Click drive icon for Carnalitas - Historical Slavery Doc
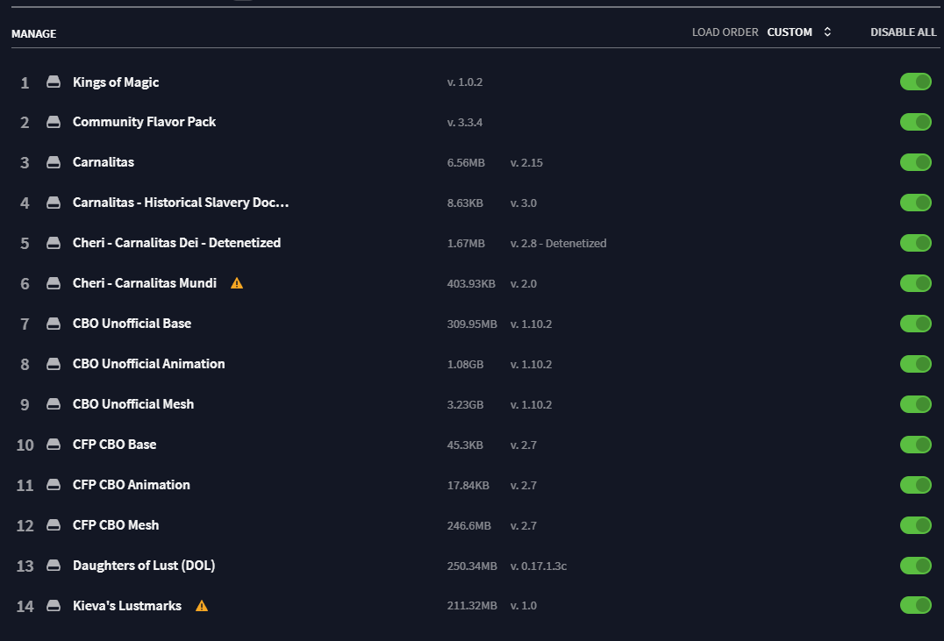 tap(54, 203)
